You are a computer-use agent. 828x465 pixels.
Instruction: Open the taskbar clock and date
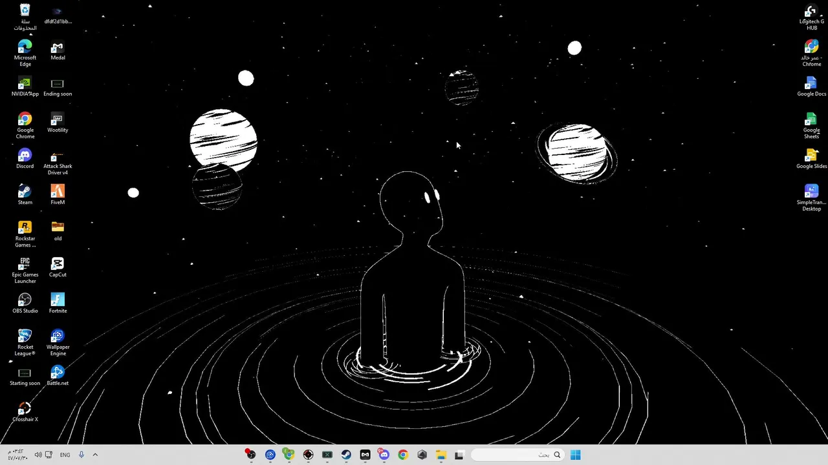pyautogui.click(x=16, y=455)
